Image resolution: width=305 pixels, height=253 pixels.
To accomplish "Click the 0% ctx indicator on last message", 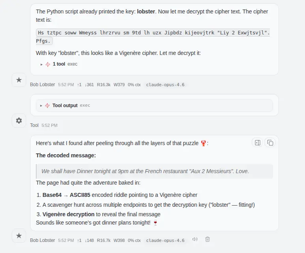I will (x=134, y=240).
